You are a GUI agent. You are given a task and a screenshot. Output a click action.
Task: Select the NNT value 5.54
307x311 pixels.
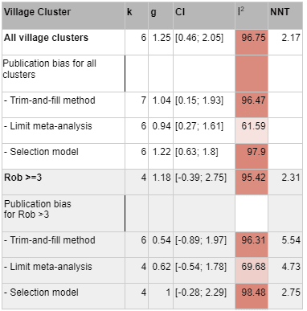291,240
